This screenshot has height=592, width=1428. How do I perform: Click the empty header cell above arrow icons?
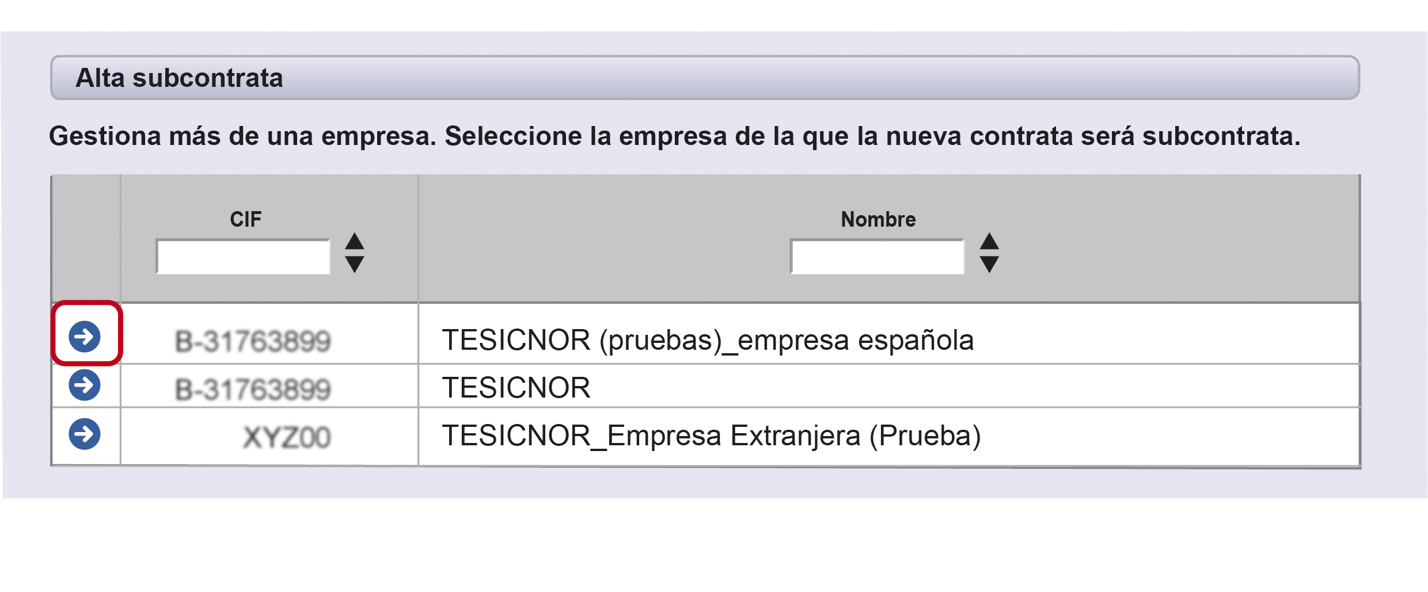[x=86, y=238]
